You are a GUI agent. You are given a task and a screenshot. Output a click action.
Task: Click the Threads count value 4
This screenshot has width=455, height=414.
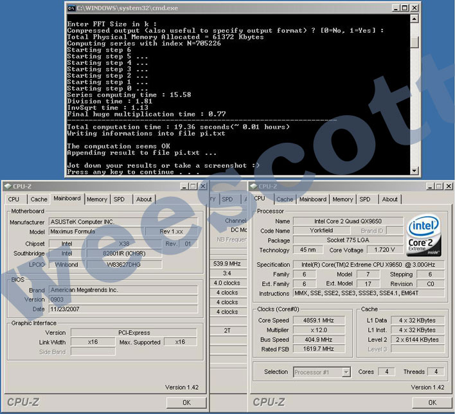pos(436,372)
